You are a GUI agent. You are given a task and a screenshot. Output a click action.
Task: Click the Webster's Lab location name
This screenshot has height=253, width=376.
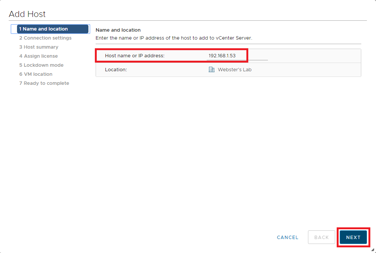click(235, 70)
